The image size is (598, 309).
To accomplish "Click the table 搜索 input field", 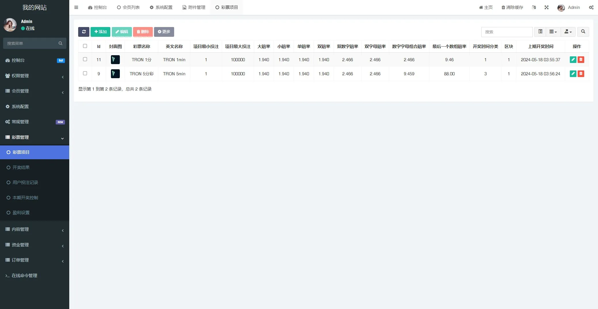I will pyautogui.click(x=507, y=32).
